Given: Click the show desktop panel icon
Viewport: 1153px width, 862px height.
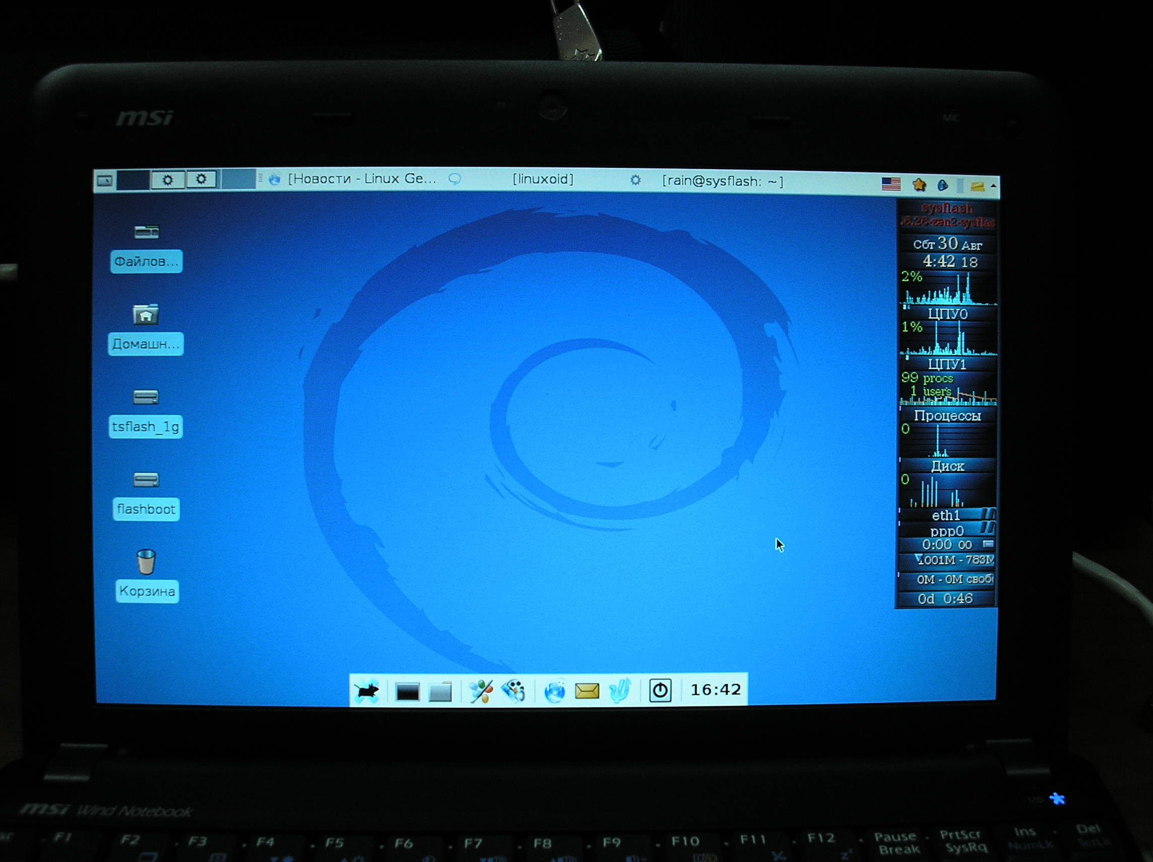Looking at the screenshot, I should (x=105, y=181).
